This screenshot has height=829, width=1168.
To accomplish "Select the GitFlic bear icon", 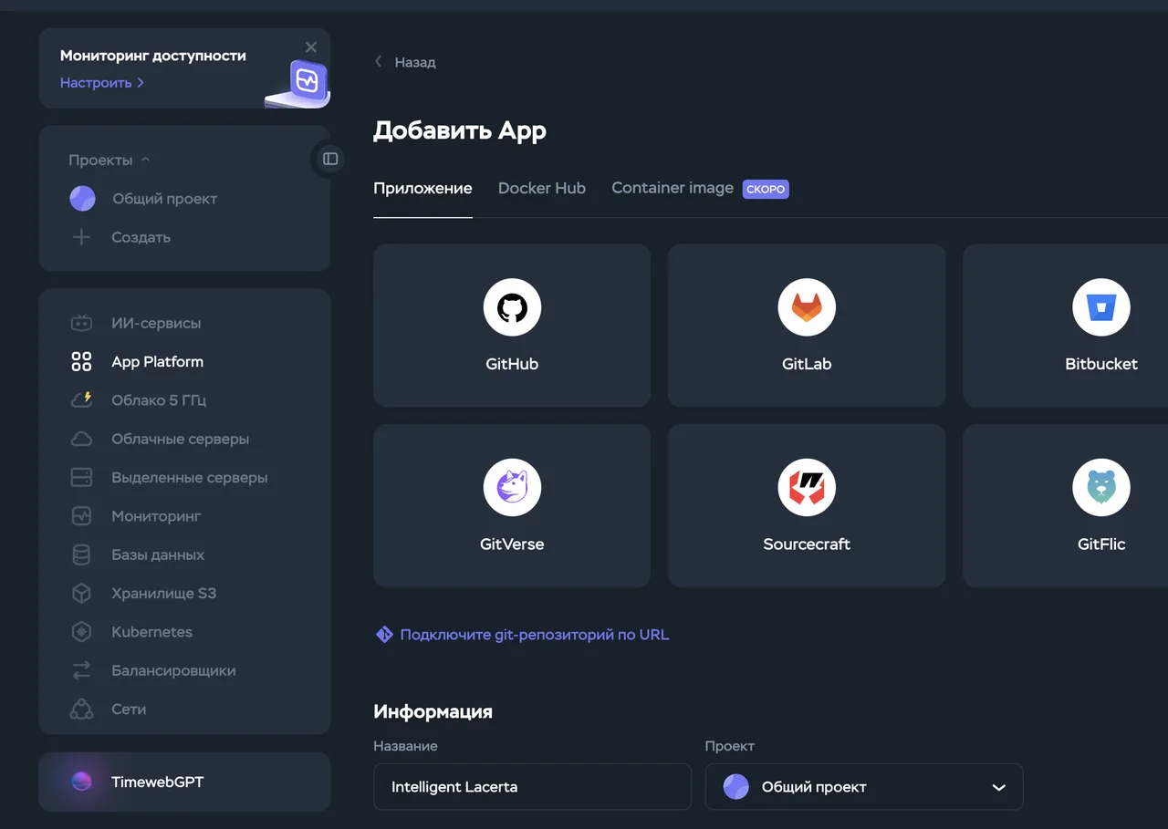I will coord(1101,487).
